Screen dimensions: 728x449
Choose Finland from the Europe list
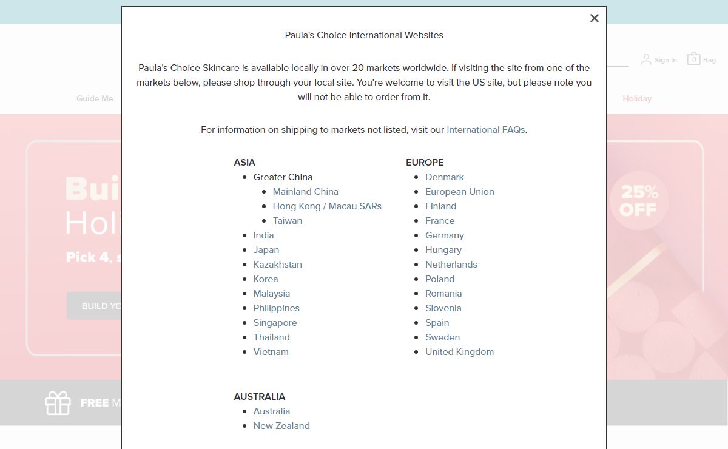pos(441,206)
